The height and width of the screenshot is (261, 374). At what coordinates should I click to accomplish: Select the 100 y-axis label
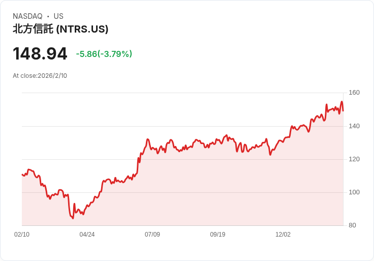[x=354, y=192]
